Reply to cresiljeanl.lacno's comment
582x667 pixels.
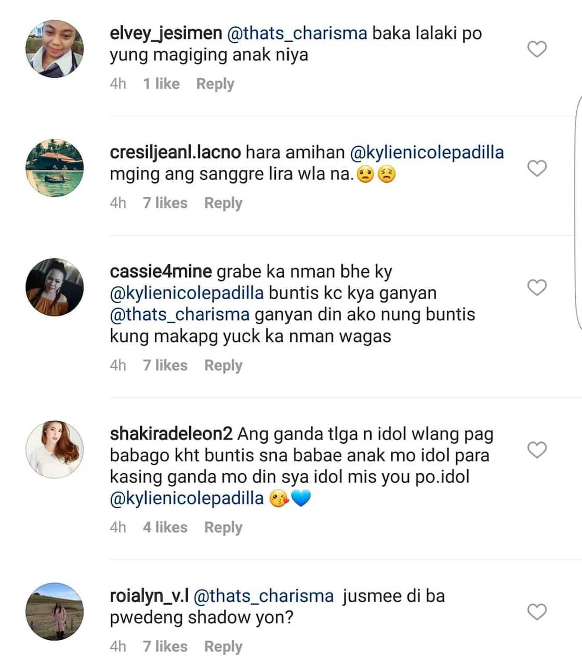pyautogui.click(x=223, y=203)
